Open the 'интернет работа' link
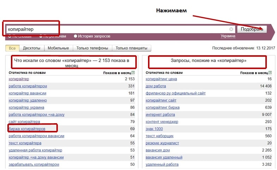 pos(160,115)
